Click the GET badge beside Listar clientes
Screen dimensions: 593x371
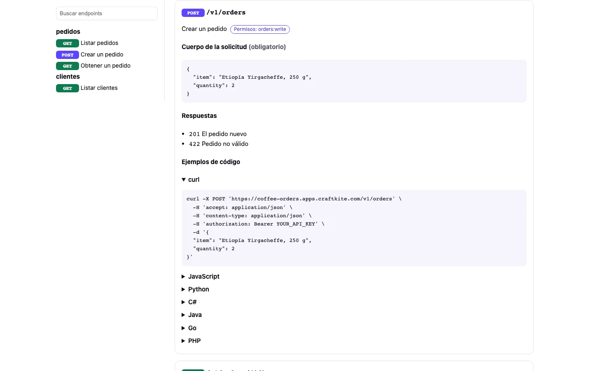[68, 88]
